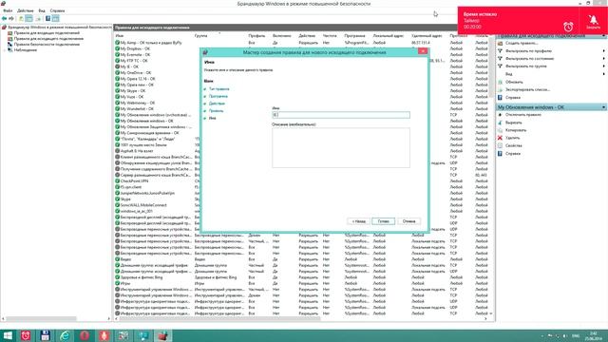Expand the Вид submenu in actions pane
Screen dimensions: 608x342
604,74
